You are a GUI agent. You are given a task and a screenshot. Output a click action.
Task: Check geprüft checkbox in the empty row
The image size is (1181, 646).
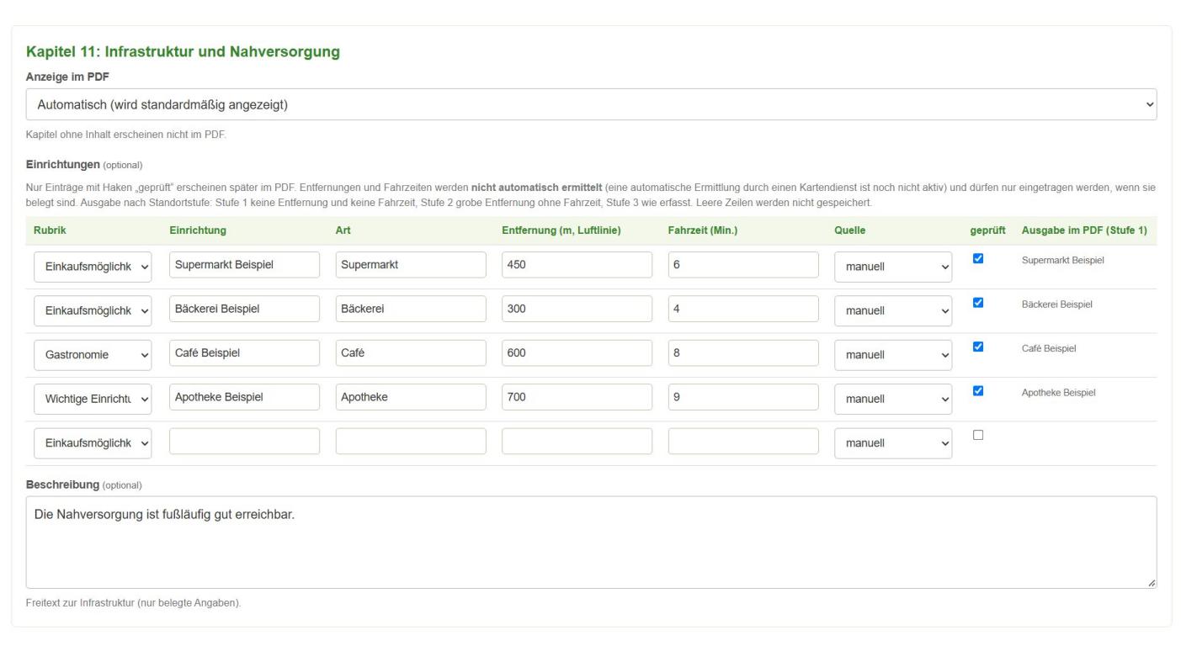click(978, 435)
